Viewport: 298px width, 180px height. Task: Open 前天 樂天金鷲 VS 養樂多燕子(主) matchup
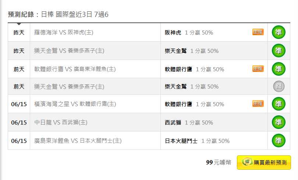(69, 87)
